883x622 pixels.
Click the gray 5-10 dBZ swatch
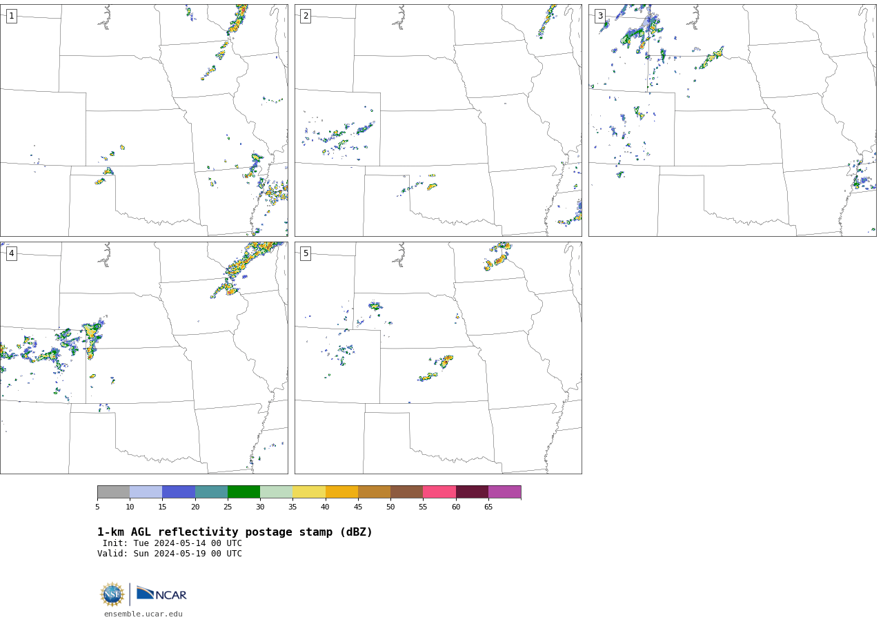[x=113, y=492]
